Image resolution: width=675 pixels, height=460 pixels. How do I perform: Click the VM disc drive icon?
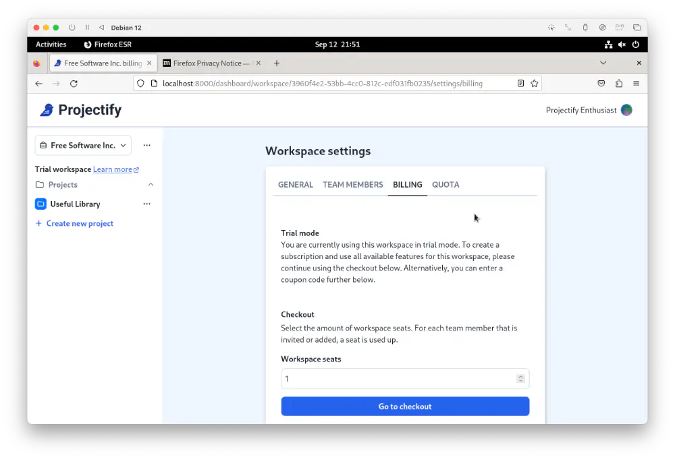coord(602,28)
